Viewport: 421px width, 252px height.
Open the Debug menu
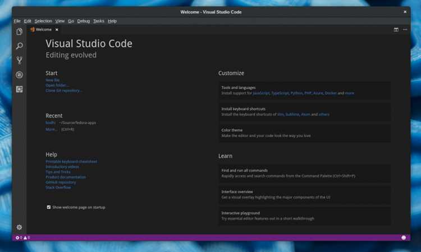(x=84, y=21)
